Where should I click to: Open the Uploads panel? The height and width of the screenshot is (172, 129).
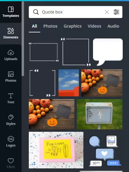pos(11,55)
